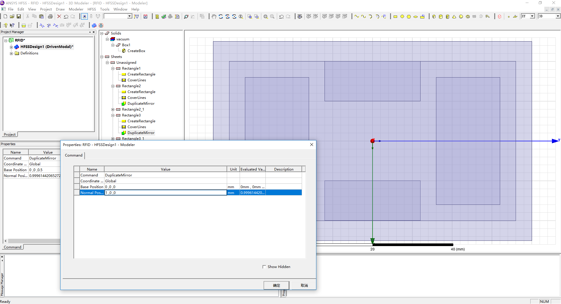Click the 取消 (Cancel) button
Viewport: 561px width, 304px height.
[x=304, y=285]
